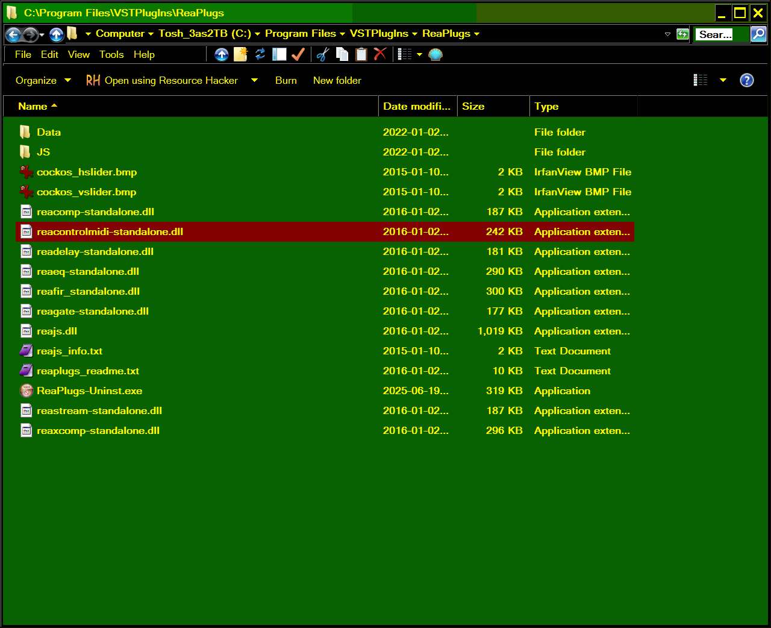Sort by the Type column header

point(583,106)
